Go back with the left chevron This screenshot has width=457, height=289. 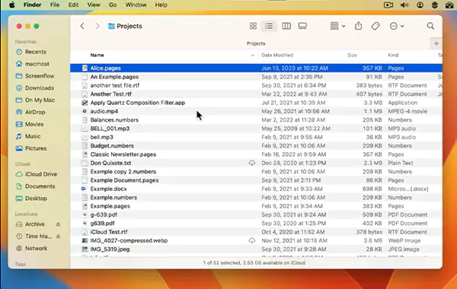(82, 26)
